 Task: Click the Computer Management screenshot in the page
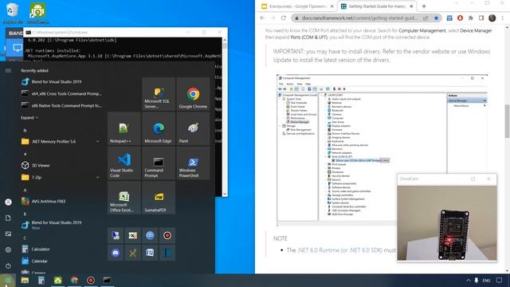[x=382, y=150]
